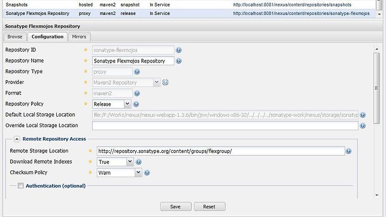Screen dimensions: 386x217
Task: Select the Configuration tab
Action: [x=48, y=37]
